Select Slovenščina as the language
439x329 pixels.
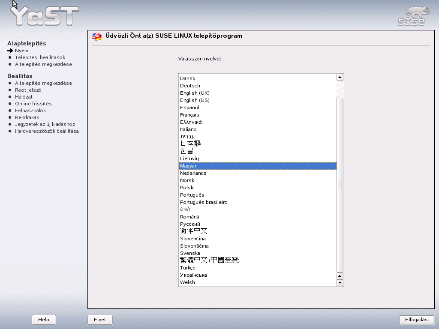pos(258,246)
